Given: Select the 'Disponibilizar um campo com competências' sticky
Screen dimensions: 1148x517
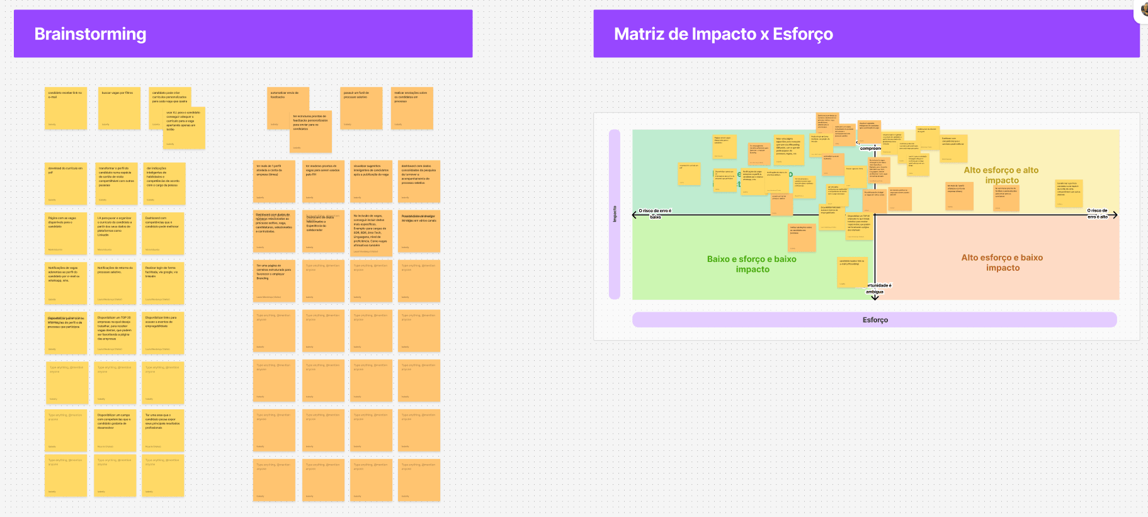Looking at the screenshot, I should click(115, 431).
